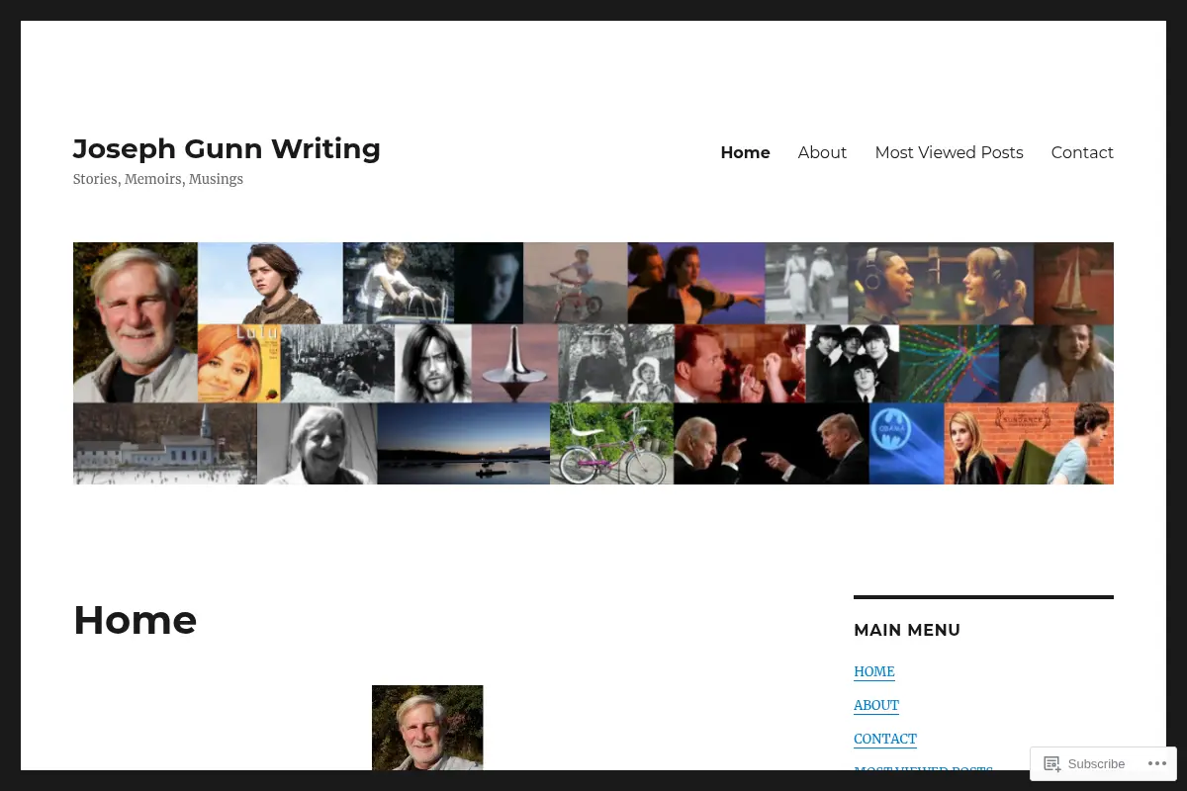Open the three-dot more options menu
Viewport: 1187px width, 791px height.
coord(1156,763)
